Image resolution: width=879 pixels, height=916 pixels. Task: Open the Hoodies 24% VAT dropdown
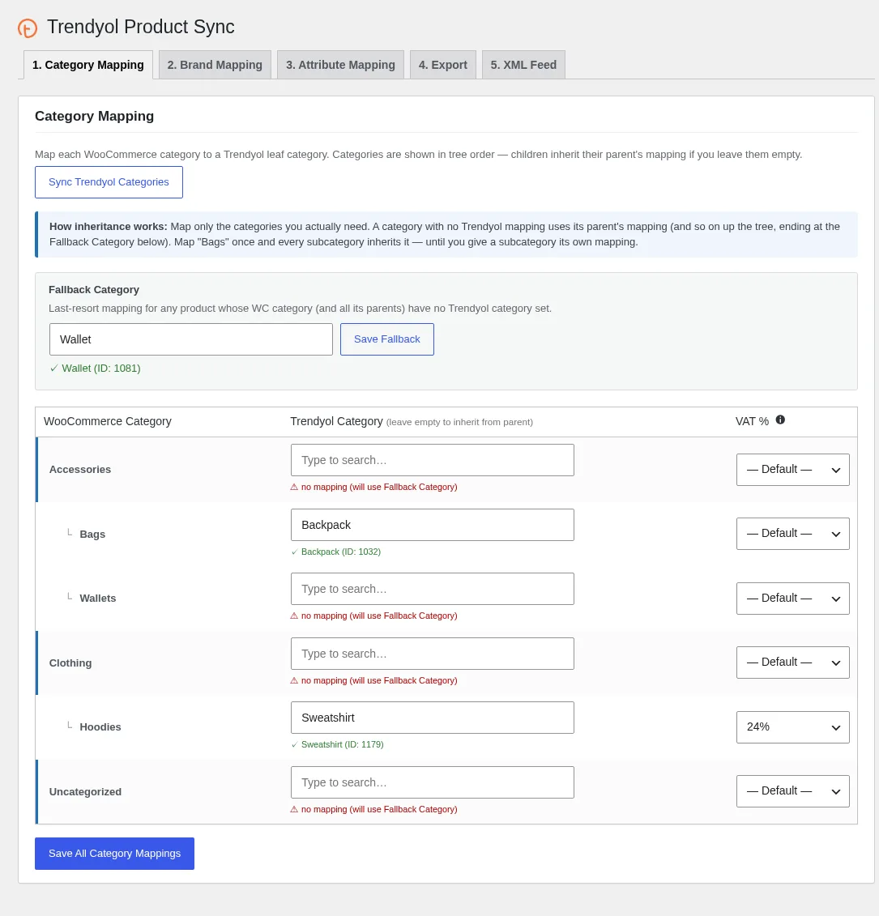pos(792,727)
